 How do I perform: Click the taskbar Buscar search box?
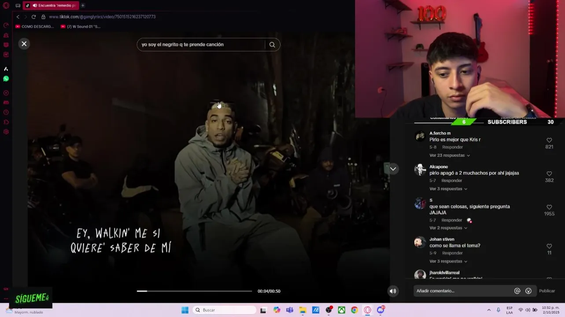click(x=225, y=310)
